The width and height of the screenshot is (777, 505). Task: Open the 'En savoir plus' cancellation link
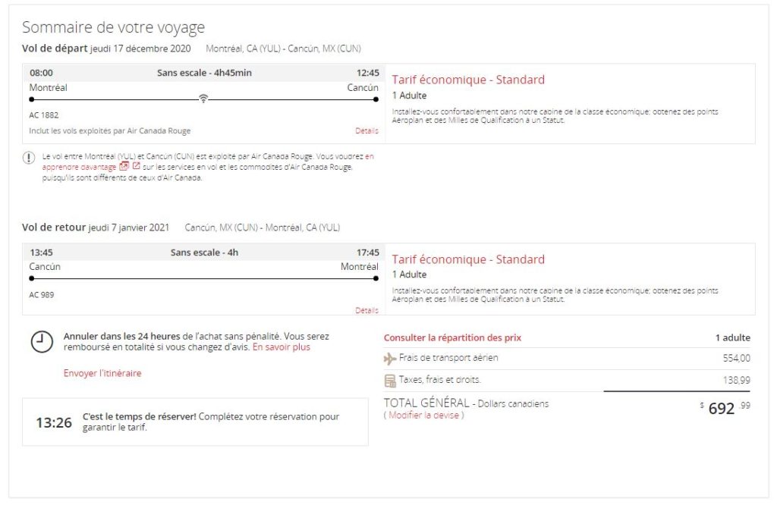[x=282, y=347]
